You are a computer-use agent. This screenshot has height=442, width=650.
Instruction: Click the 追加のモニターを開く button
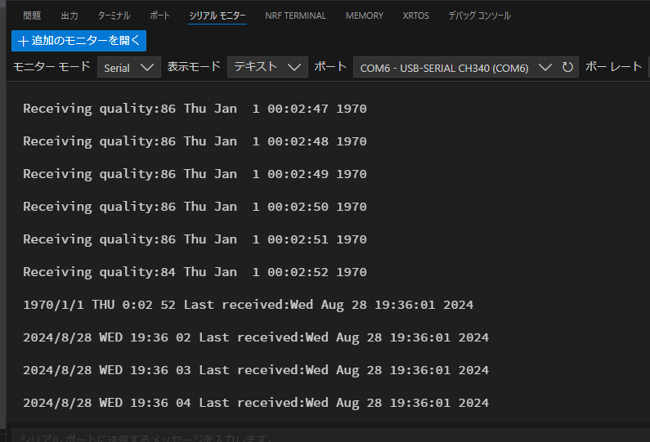[x=79, y=40]
